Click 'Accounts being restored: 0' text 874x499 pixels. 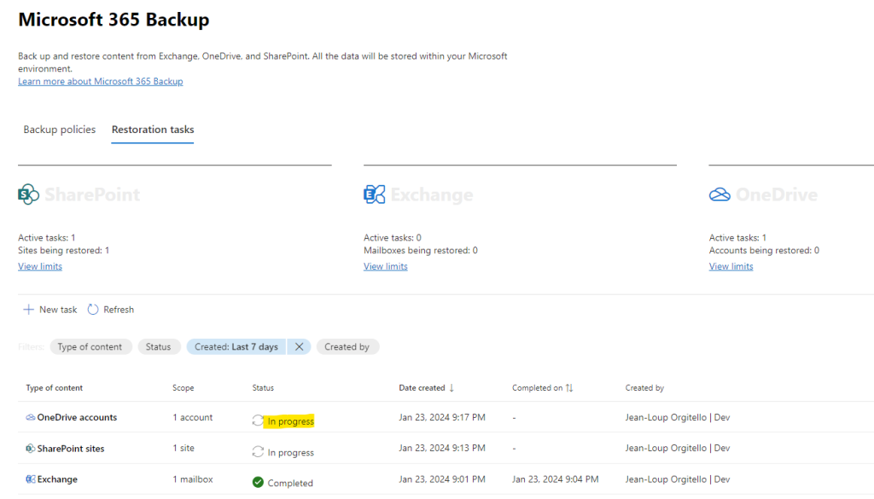pyautogui.click(x=764, y=251)
